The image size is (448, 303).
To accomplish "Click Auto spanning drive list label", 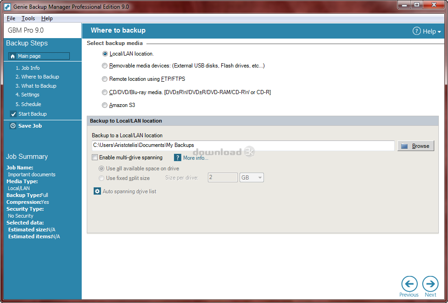I will [x=129, y=191].
